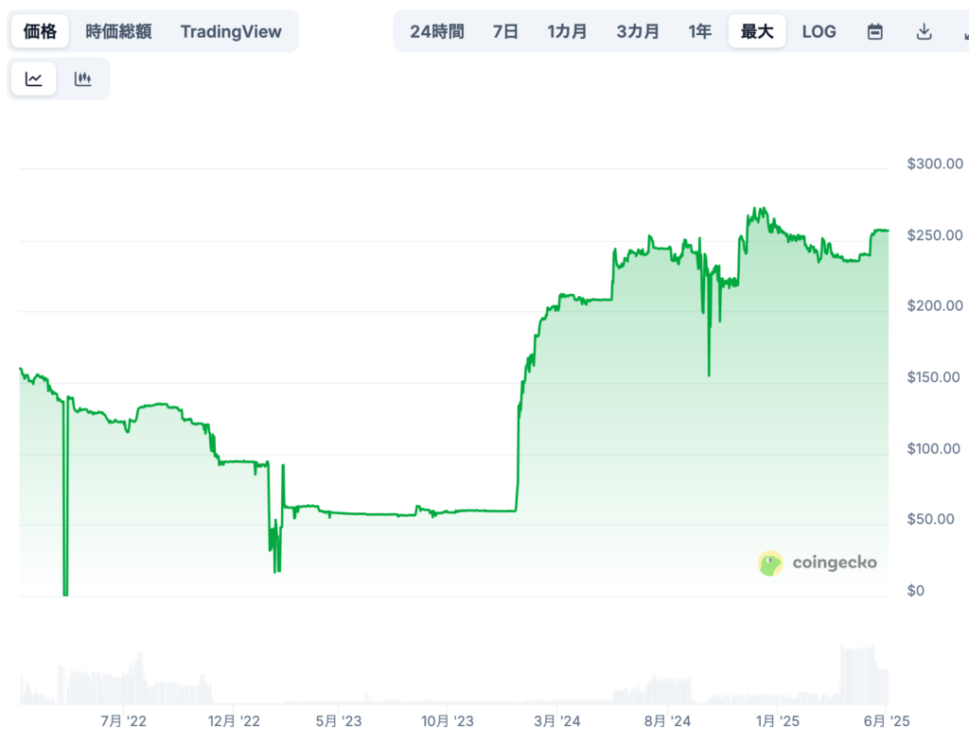
Task: Click the fullscreen expand icon
Action: coord(963,31)
